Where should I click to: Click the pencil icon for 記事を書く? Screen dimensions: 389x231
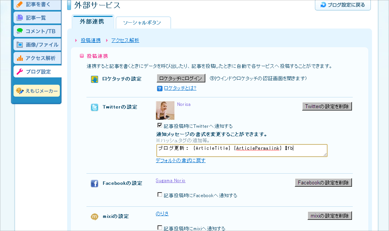click(x=20, y=4)
